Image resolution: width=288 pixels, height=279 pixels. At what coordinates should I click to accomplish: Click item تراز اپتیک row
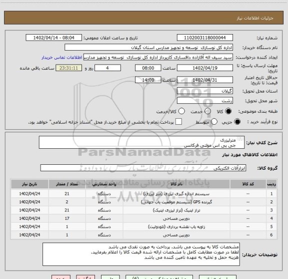click(x=143, y=210)
